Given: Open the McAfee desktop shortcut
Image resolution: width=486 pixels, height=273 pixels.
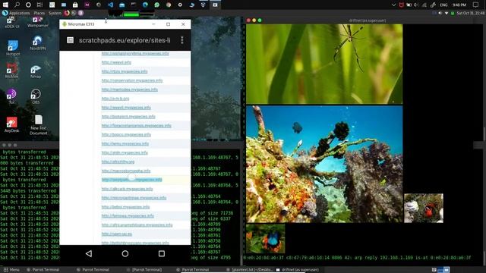Looking at the screenshot, I should (12, 71).
